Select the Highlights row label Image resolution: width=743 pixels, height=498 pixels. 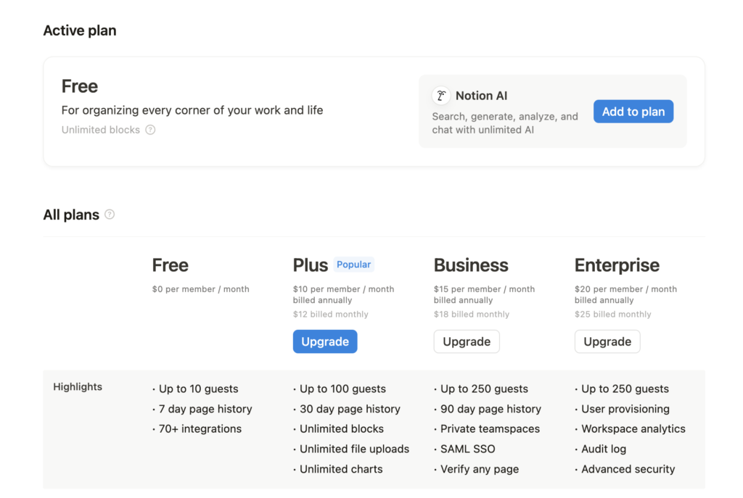coord(78,387)
